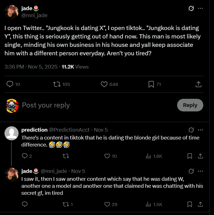The image size is (214, 215).
Task: Like the main post with 648 likes
Action: coord(104,84)
